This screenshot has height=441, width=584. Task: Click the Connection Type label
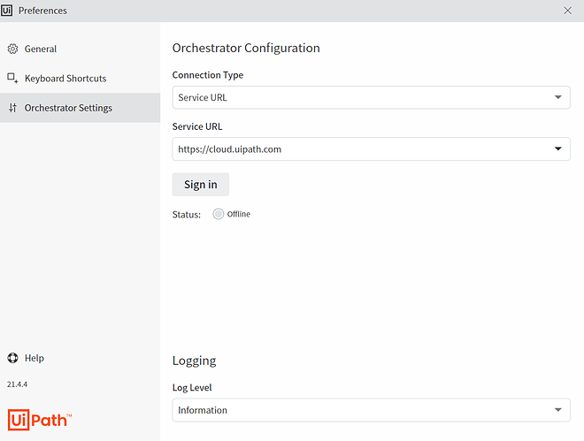coord(207,75)
